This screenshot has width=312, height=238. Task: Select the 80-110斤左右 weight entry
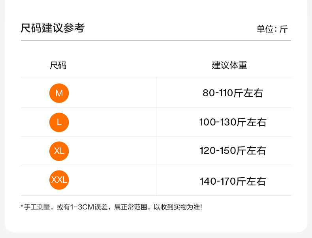pyautogui.click(x=233, y=93)
